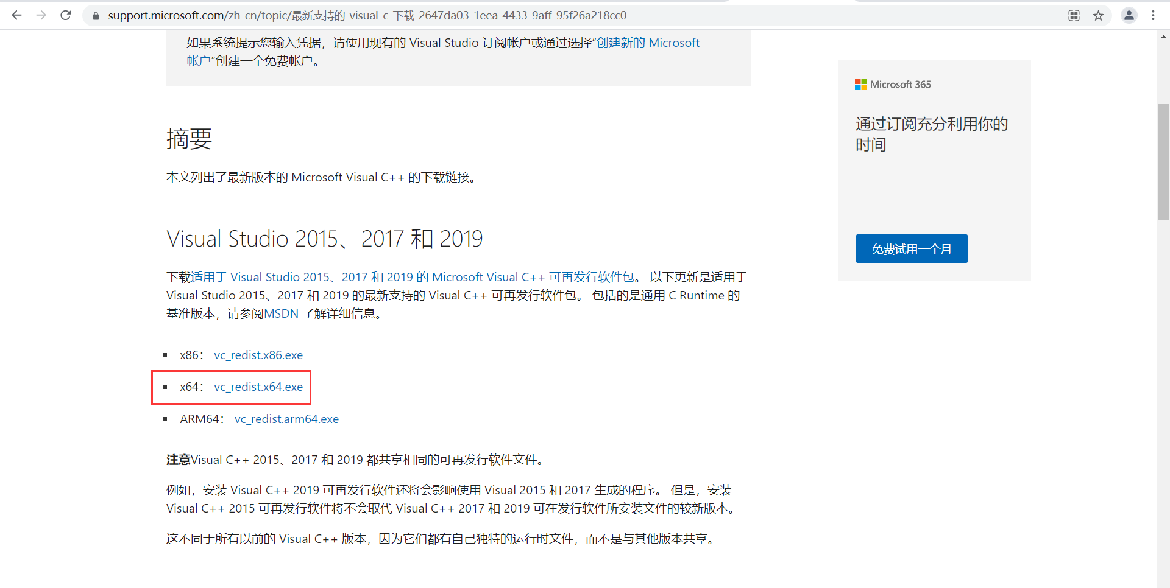Screen dimensions: 1170x588
Task: Click the '通过订阅充分利用你的时间' promo text
Action: pyautogui.click(x=932, y=135)
